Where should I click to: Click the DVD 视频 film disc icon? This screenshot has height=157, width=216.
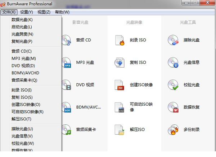(x=66, y=85)
